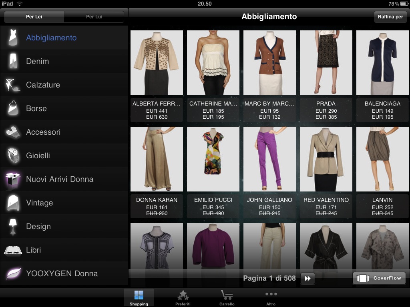Click the jeans icon beside Denim
Viewport: 410px width, 307px height.
(x=13, y=61)
